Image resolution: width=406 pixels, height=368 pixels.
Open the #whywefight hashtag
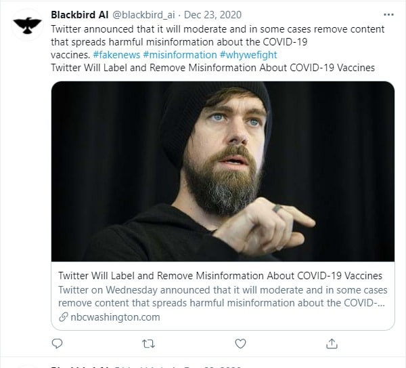tap(248, 54)
